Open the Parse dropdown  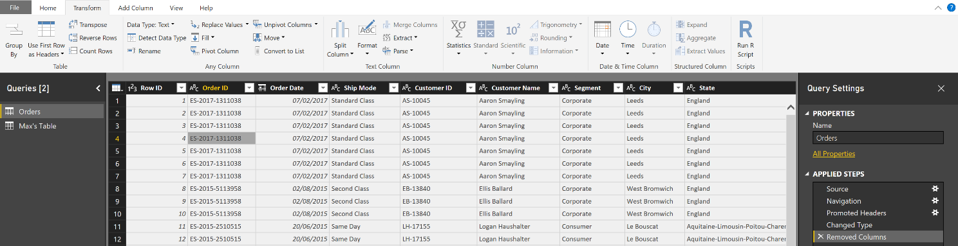[x=398, y=51]
